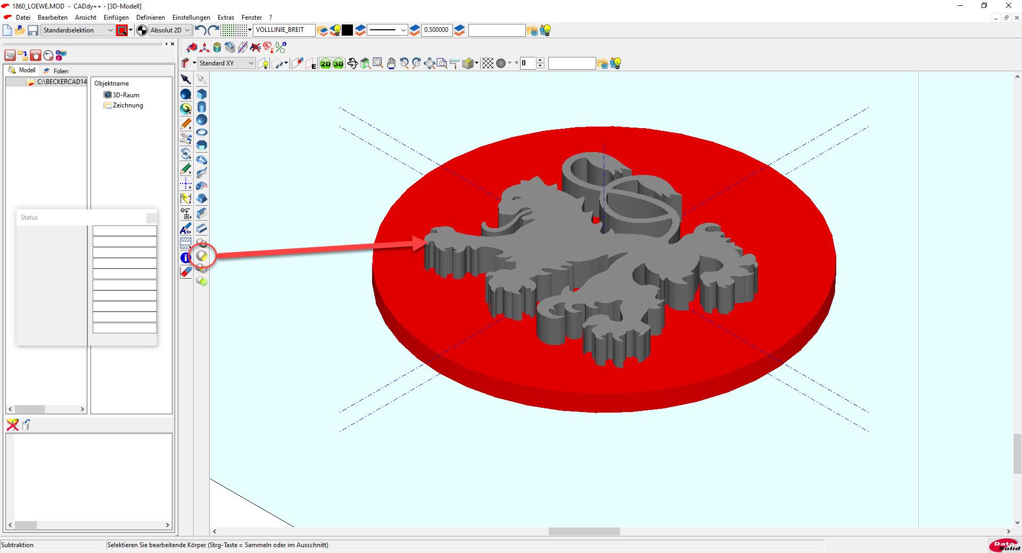This screenshot has width=1022, height=553.
Task: Select the 3D-Raum object
Action: coord(121,95)
